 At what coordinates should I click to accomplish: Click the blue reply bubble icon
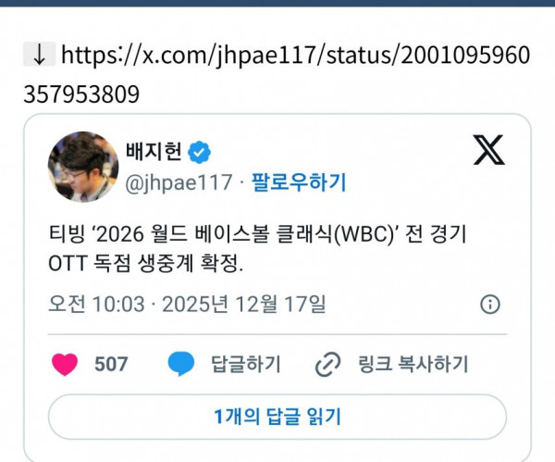(181, 364)
